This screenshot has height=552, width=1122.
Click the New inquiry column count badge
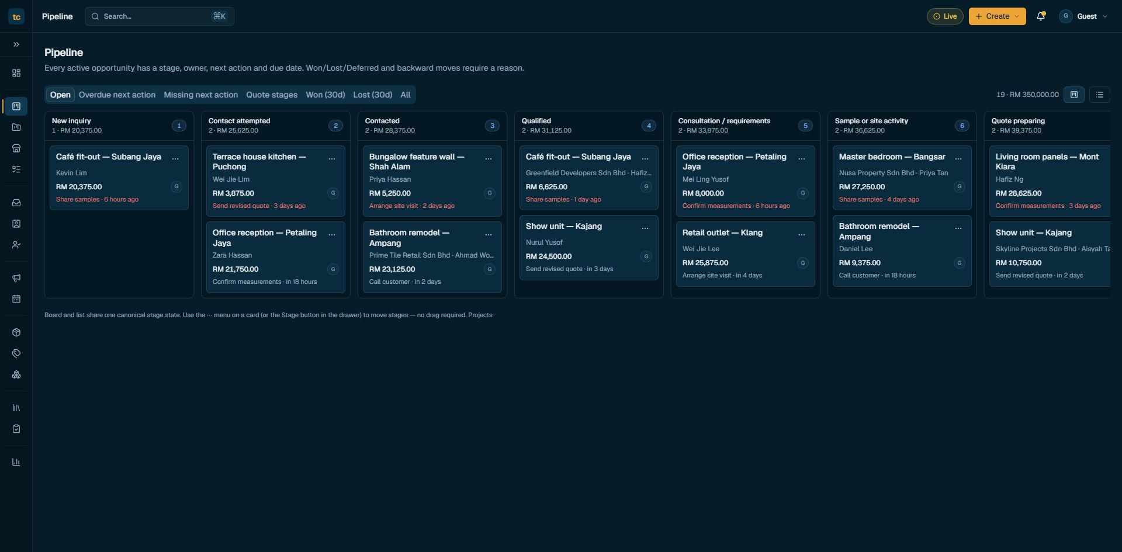(x=179, y=126)
